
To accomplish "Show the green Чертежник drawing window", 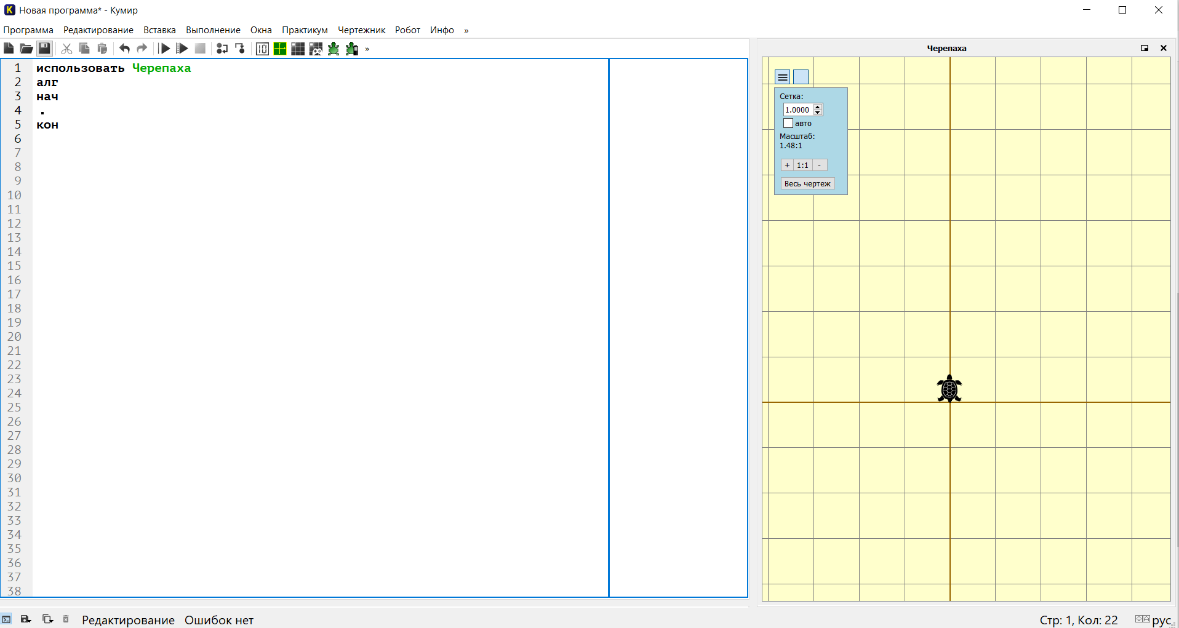I will pos(280,49).
